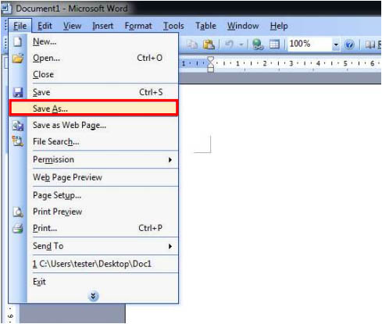
Task: Click the Paste clipboard icon in toolbar
Action: click(209, 45)
